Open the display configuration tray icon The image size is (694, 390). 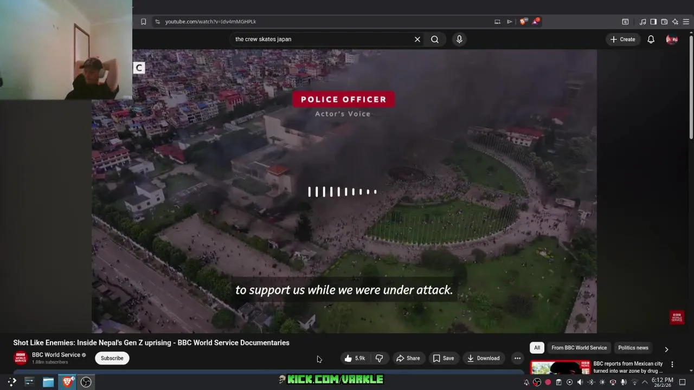pyautogui.click(x=613, y=382)
